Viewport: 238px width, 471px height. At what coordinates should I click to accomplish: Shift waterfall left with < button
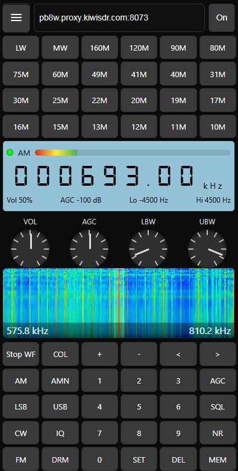tap(178, 354)
